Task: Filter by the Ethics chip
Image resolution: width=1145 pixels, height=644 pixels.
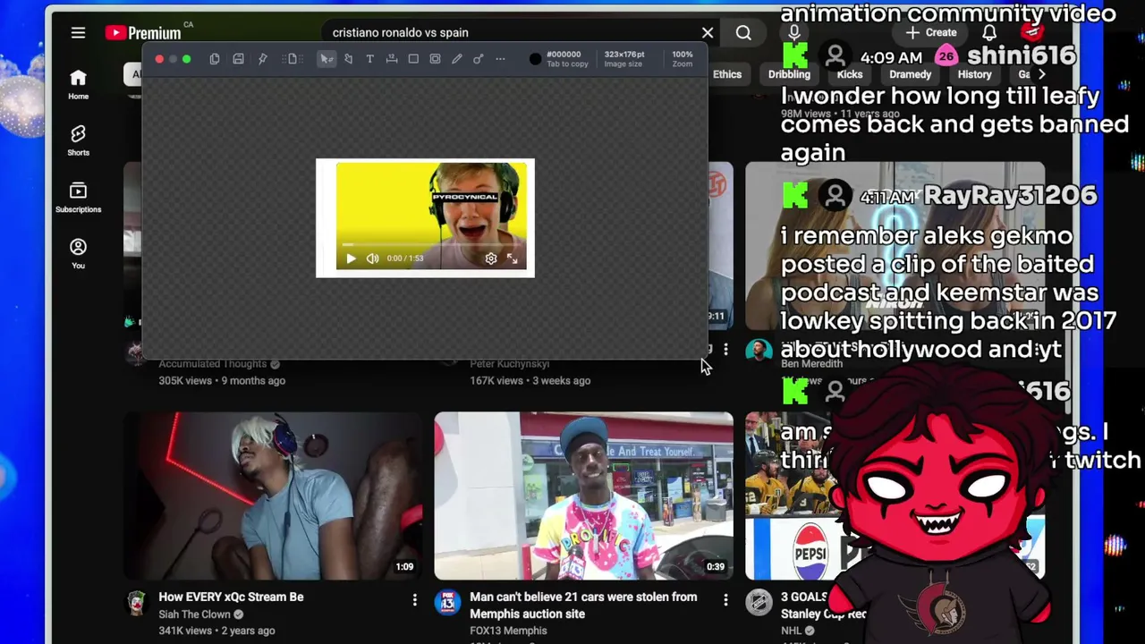Action: pos(727,74)
